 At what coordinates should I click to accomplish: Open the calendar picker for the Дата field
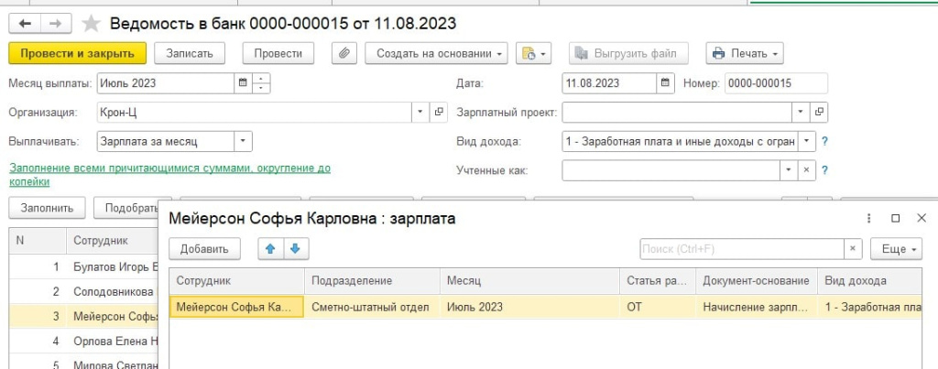[x=665, y=83]
